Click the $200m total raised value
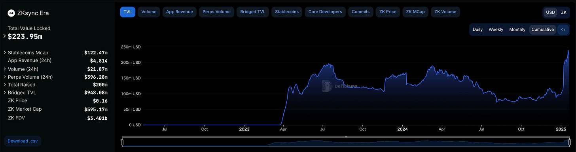The width and height of the screenshot is (576, 152). click(x=100, y=85)
